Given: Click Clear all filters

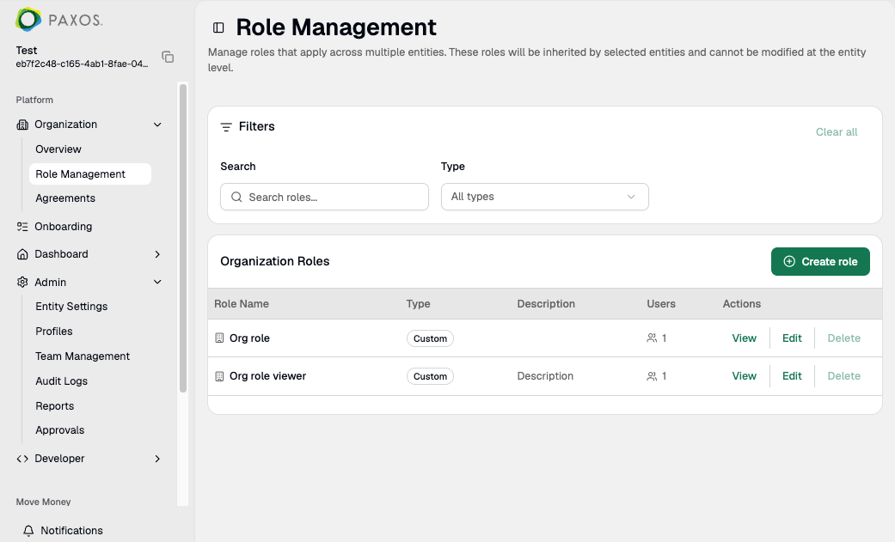Looking at the screenshot, I should (x=837, y=131).
